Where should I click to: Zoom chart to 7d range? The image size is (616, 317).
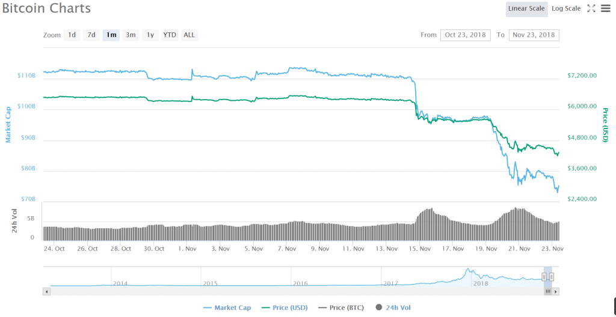tap(91, 35)
